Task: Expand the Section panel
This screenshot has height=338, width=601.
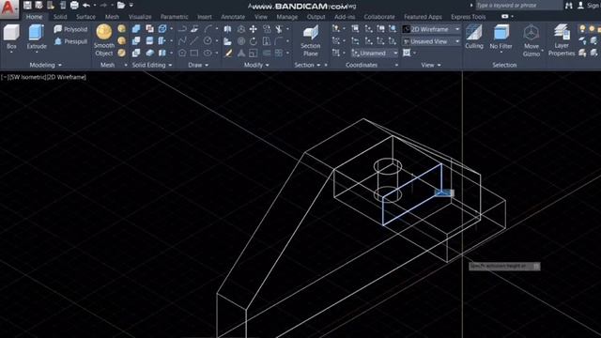Action: point(307,65)
